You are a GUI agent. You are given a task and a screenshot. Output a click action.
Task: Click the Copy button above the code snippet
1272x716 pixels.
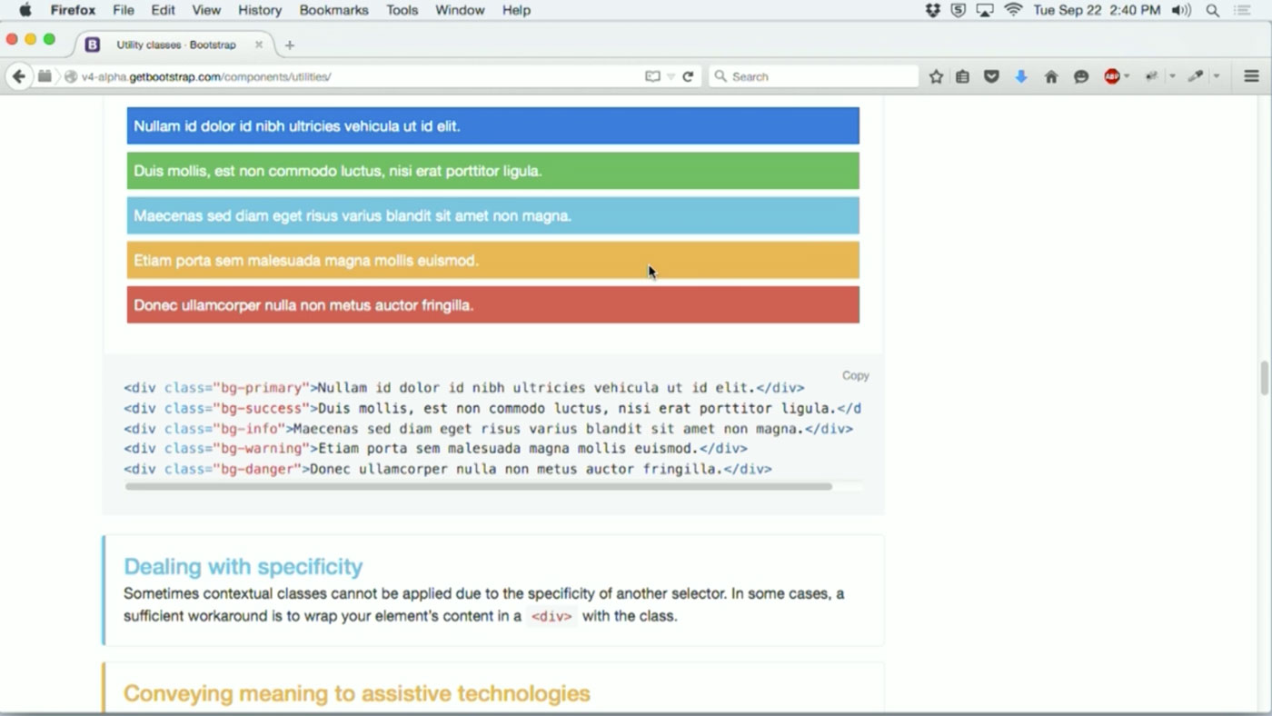coord(854,375)
